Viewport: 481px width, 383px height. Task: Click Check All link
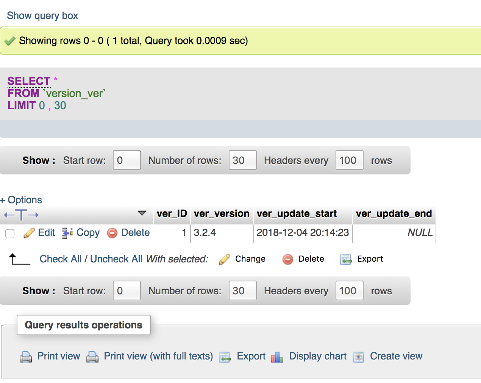[61, 259]
